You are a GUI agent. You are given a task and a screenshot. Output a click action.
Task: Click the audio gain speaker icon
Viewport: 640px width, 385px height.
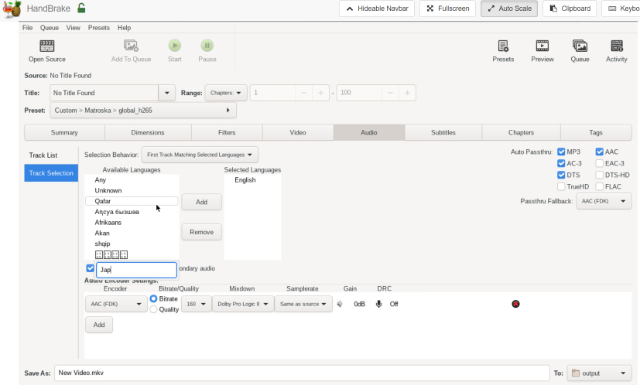pos(340,304)
